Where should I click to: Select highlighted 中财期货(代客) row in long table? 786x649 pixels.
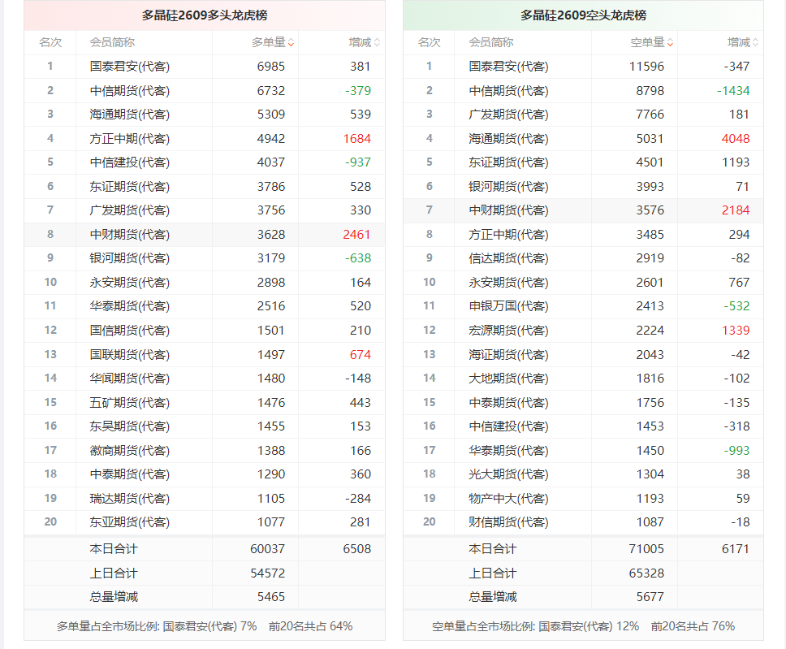click(x=205, y=234)
